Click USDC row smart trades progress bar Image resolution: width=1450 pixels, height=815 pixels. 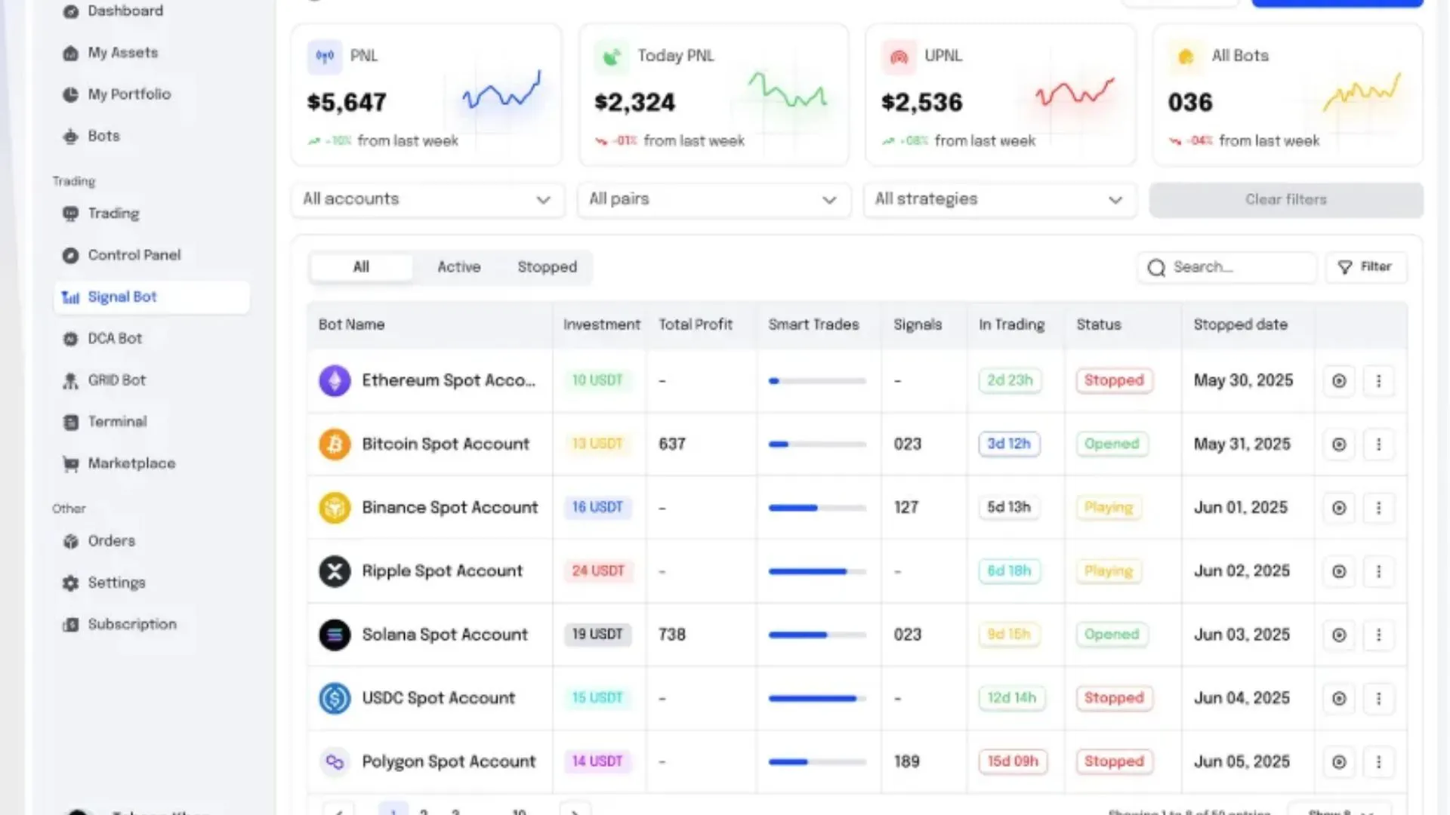pyautogui.click(x=817, y=698)
